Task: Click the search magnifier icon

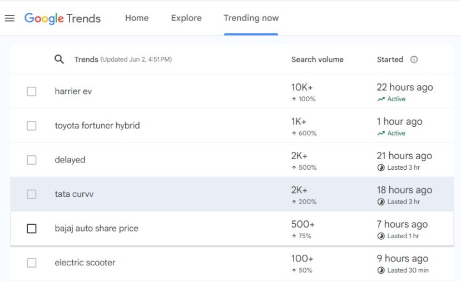Action: click(59, 60)
